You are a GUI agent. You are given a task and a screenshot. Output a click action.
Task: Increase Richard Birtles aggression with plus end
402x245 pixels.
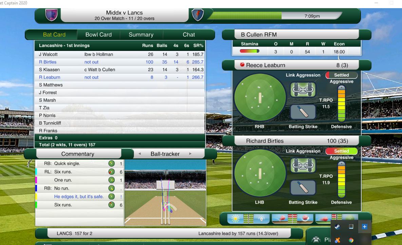pos(341,164)
